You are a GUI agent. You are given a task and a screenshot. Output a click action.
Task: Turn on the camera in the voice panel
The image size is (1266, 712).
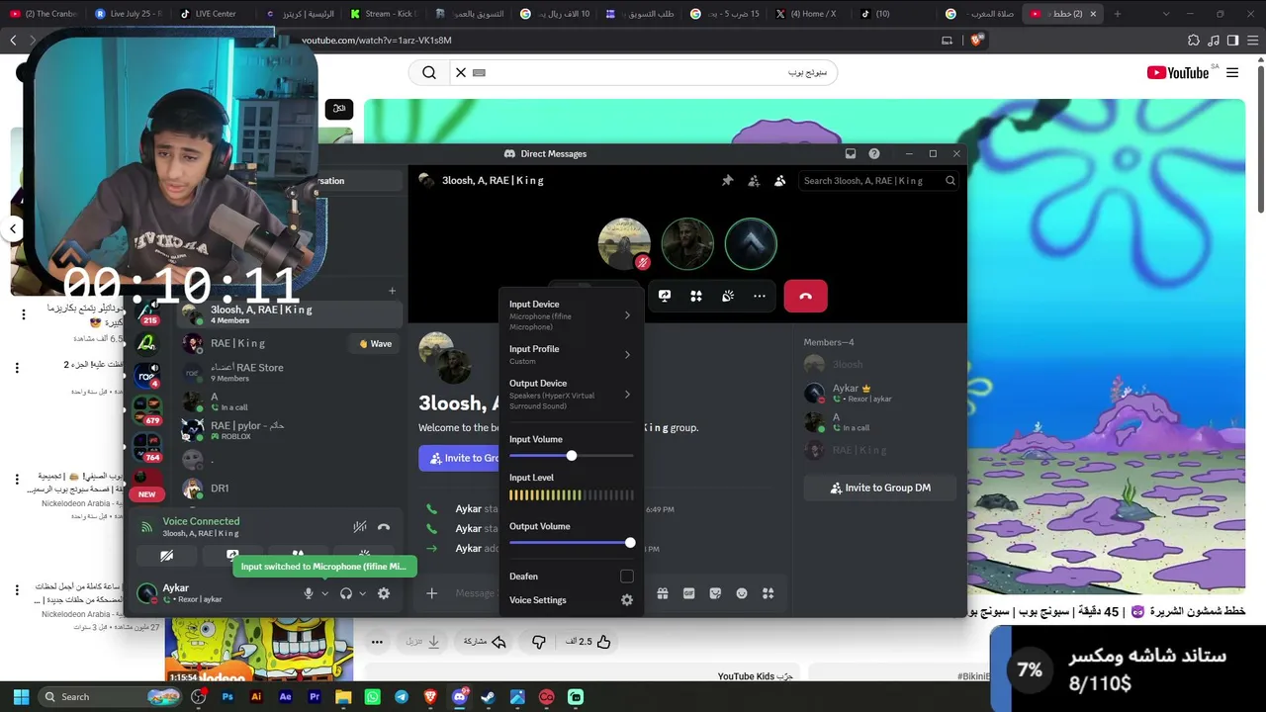[x=167, y=556]
